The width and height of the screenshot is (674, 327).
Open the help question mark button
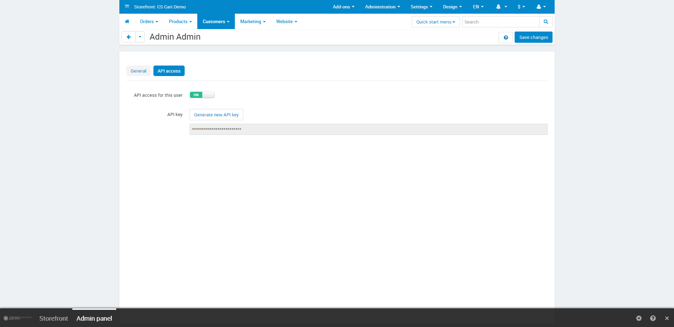[505, 38]
